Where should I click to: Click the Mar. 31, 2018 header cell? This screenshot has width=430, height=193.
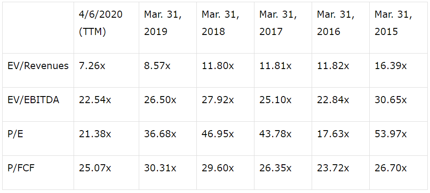pyautogui.click(x=220, y=23)
